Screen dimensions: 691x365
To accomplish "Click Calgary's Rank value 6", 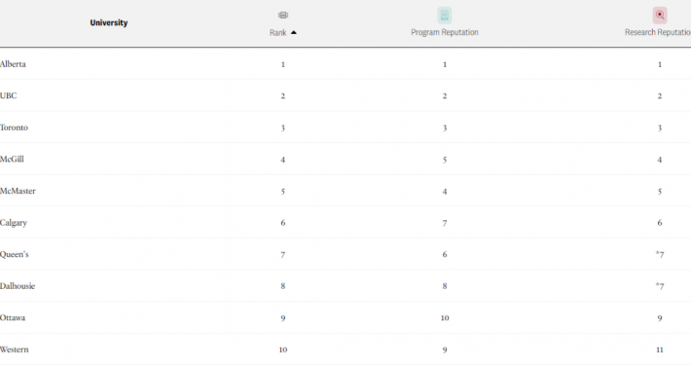I will (283, 223).
